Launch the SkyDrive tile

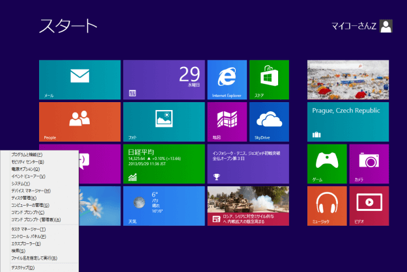click(269, 121)
